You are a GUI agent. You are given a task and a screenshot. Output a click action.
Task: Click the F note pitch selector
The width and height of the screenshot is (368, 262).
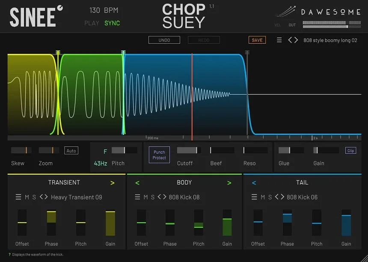pos(105,152)
